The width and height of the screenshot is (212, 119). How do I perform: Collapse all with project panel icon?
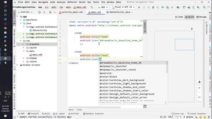(44, 12)
